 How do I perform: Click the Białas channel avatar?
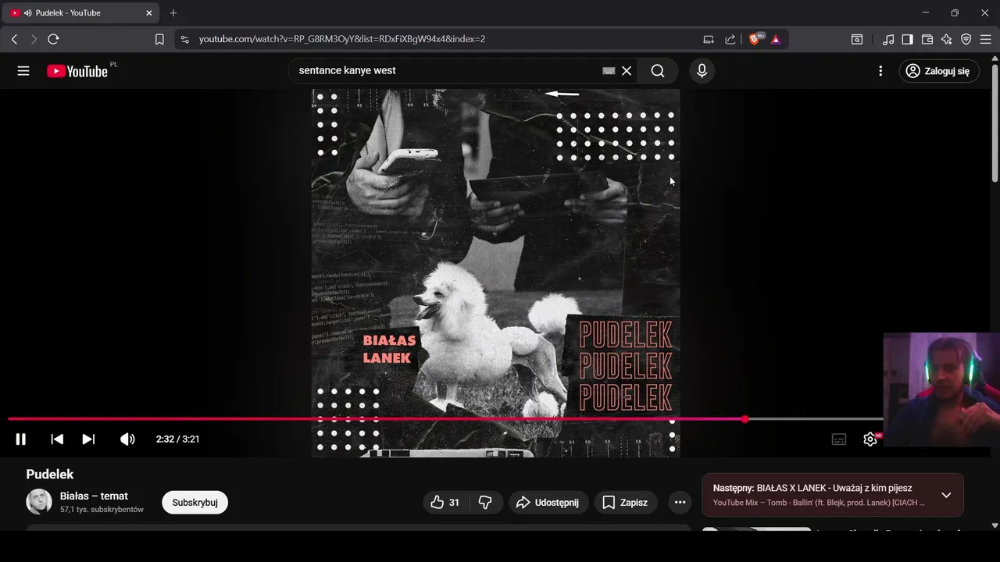39,502
